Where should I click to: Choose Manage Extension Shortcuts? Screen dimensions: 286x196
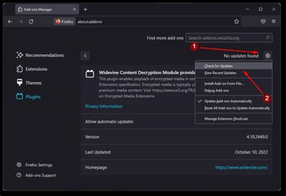point(234,119)
